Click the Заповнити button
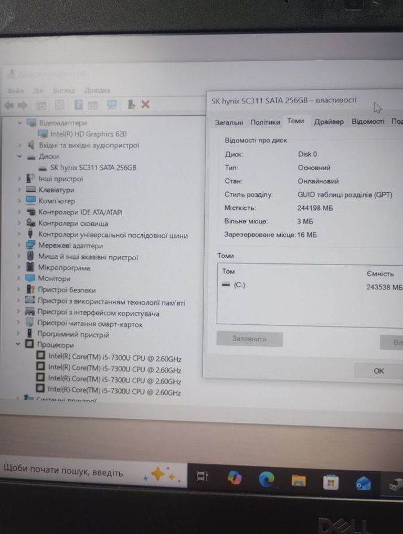 point(249,339)
